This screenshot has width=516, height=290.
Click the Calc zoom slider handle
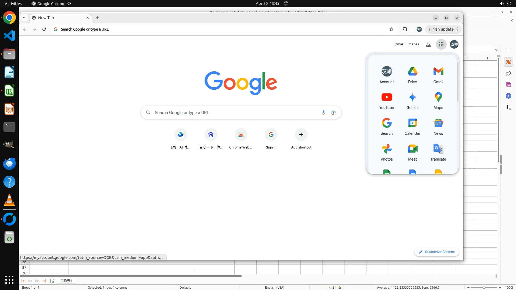click(484, 287)
